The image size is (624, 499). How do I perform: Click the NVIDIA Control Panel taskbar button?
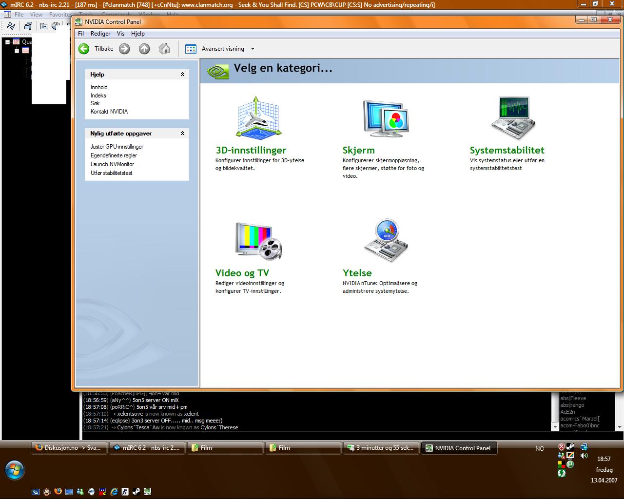click(459, 448)
